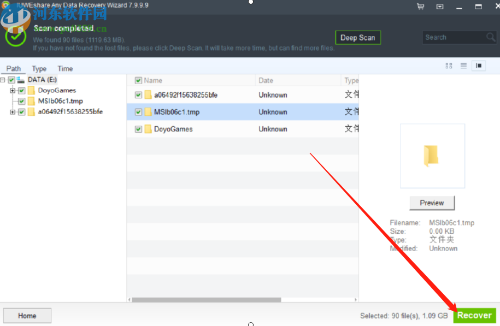Toggle DoyoGames checkbox in tree

(x=22, y=91)
